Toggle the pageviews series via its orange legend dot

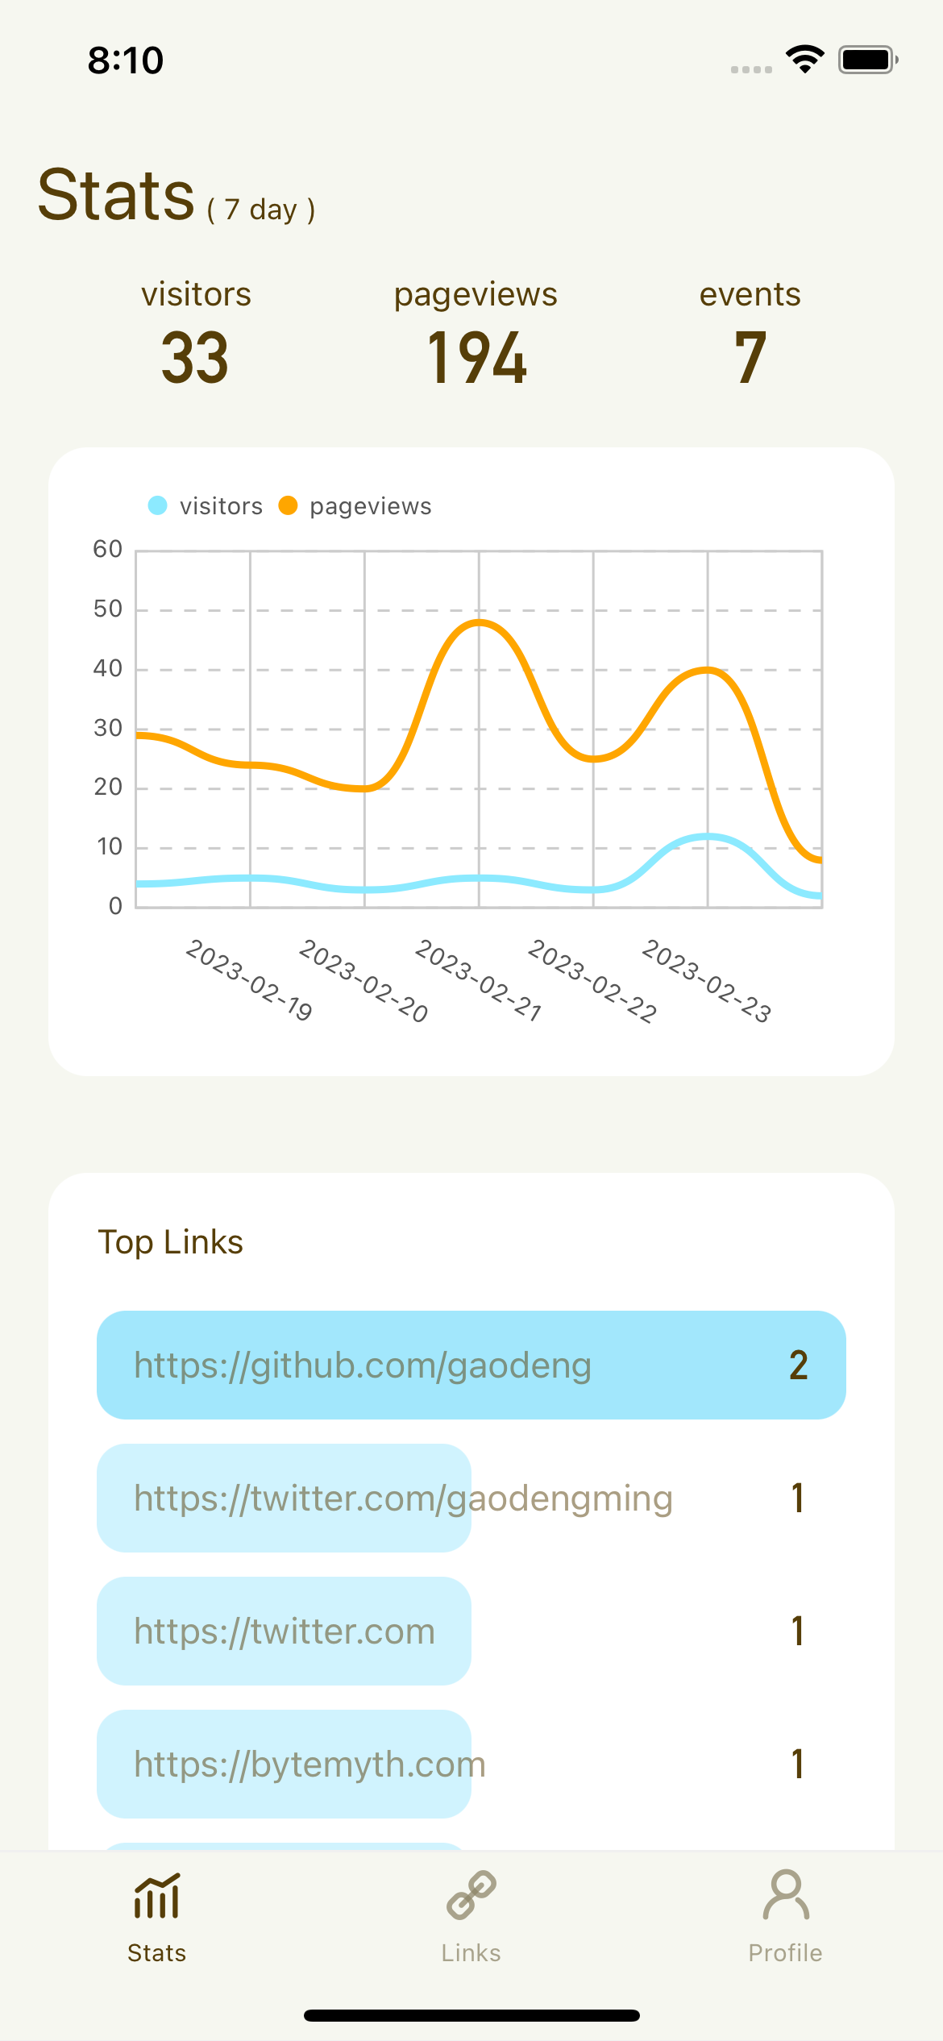pos(288,505)
